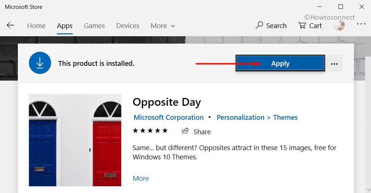Open the shopping Cart icon
371x193 pixels.
pyautogui.click(x=302, y=25)
